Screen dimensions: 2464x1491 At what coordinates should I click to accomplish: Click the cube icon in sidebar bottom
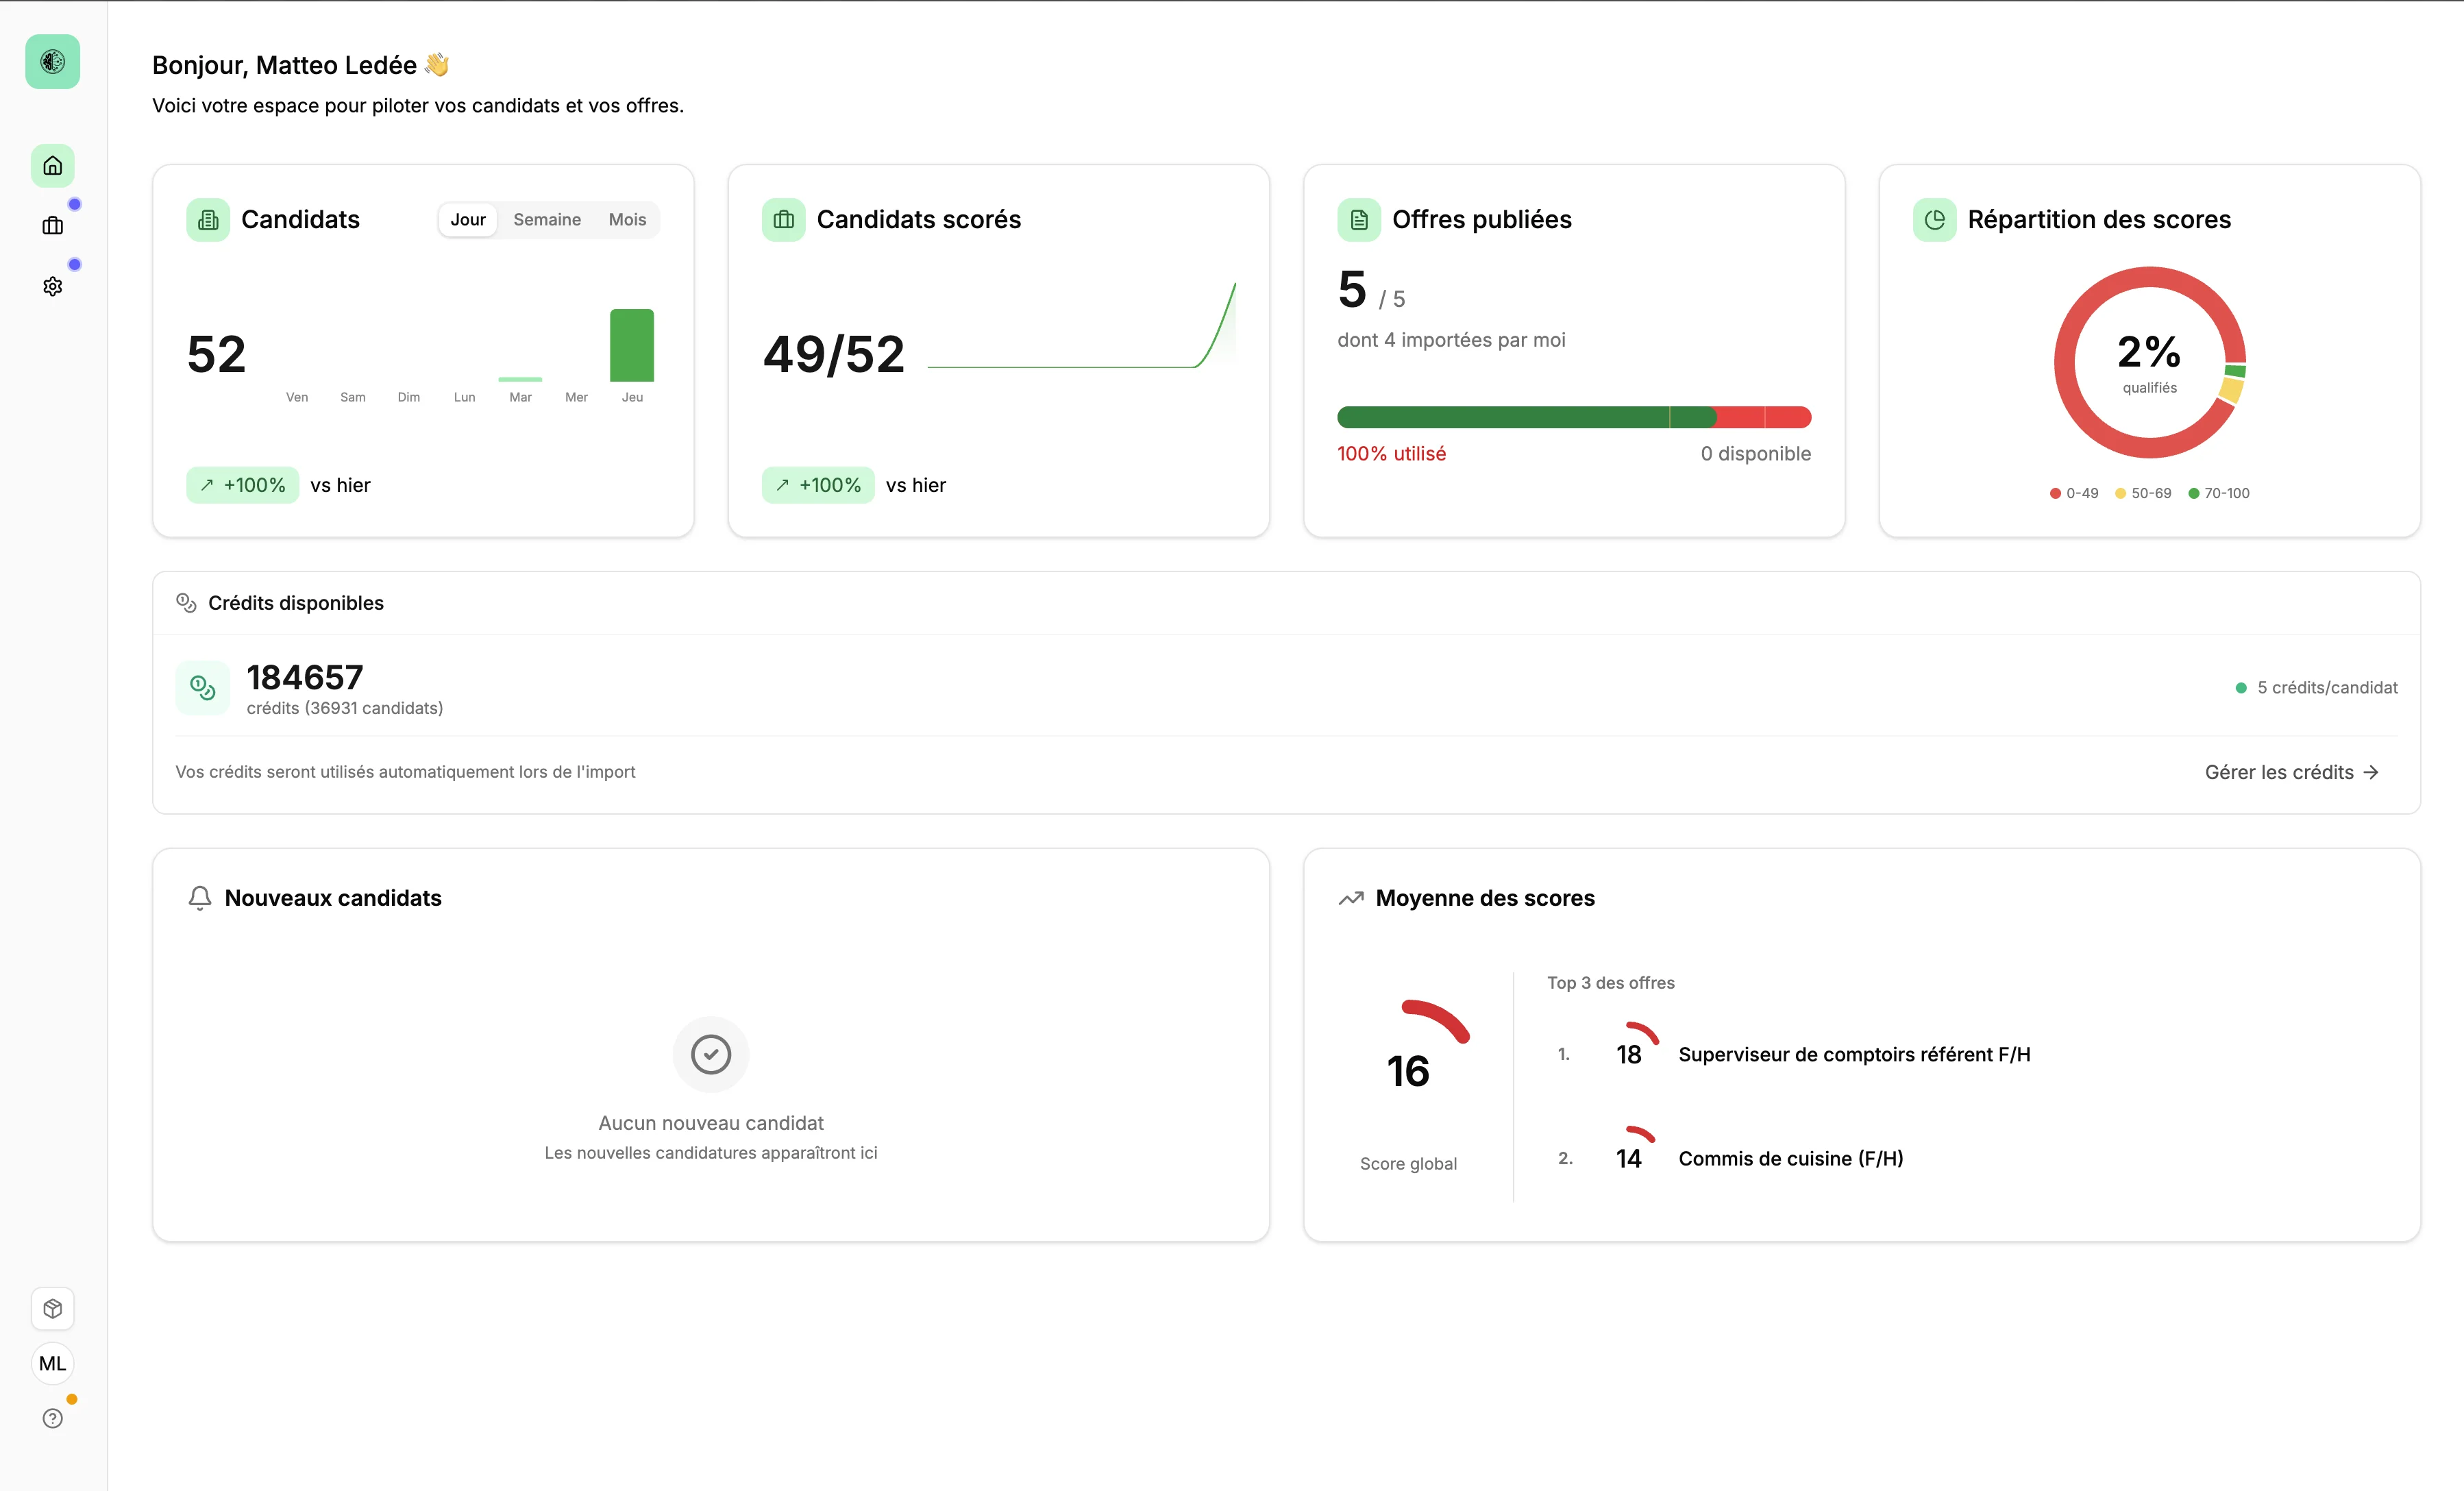53,1309
